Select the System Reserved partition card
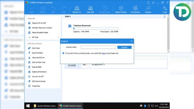 click(x=94, y=28)
